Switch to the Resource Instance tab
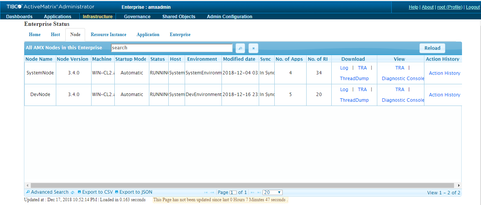 click(x=109, y=35)
